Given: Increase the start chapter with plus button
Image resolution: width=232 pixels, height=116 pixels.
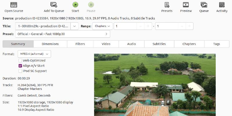Looking at the screenshot, I should (x=148, y=26).
